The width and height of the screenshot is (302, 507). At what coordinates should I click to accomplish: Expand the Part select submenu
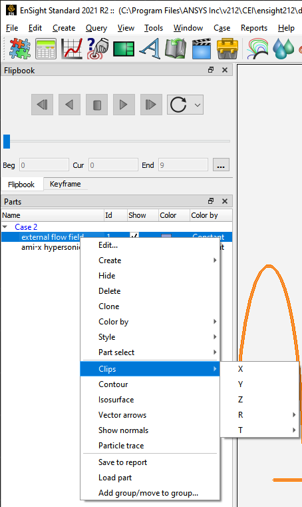pyautogui.click(x=150, y=352)
